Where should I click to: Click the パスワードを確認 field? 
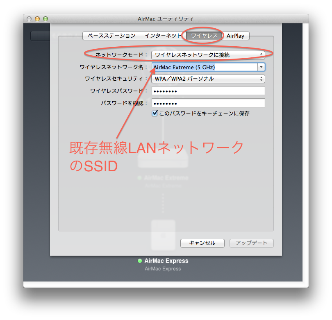coord(208,103)
